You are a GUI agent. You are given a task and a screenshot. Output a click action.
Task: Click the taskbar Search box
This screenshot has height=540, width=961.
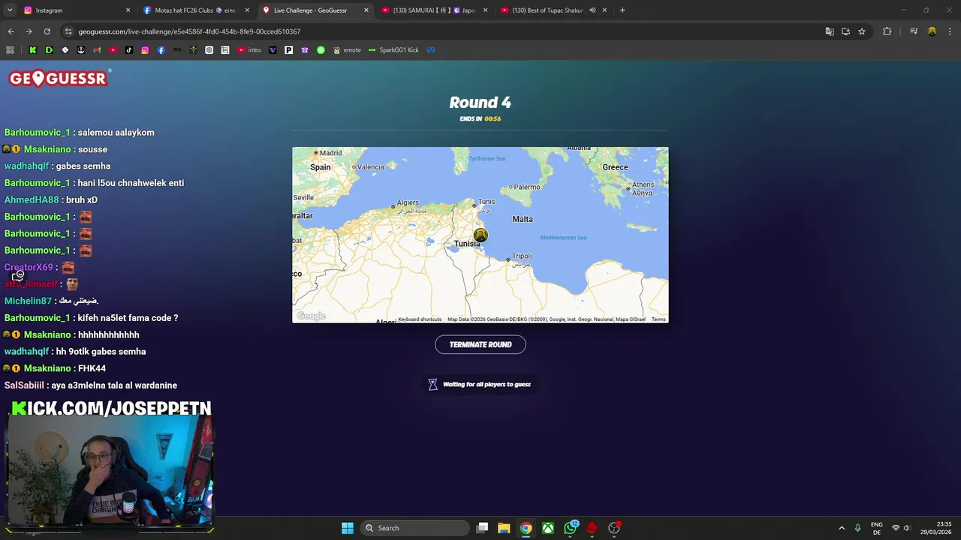click(415, 528)
